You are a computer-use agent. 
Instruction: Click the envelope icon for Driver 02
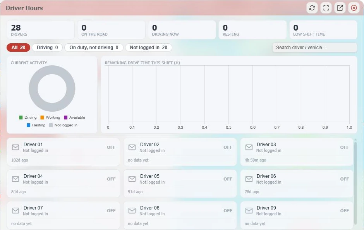pyautogui.click(x=132, y=147)
